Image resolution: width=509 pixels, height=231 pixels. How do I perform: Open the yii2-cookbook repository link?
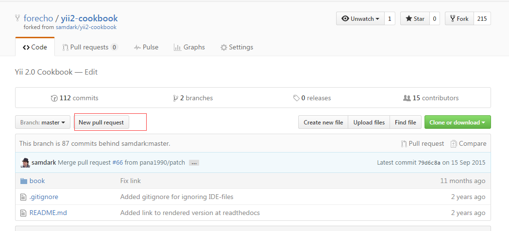[x=89, y=18]
